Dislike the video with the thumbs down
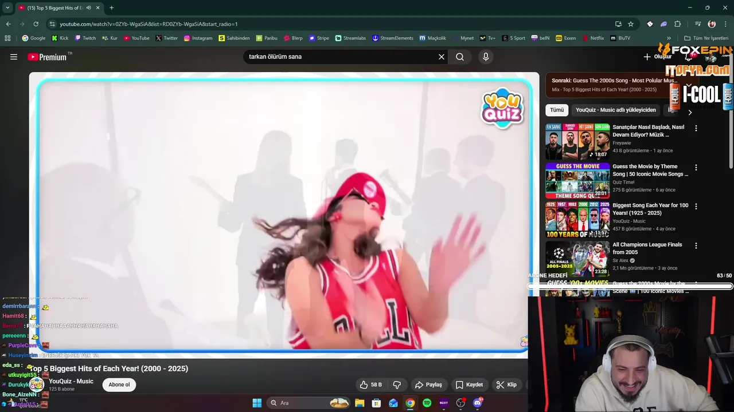This screenshot has width=734, height=412. point(397,385)
